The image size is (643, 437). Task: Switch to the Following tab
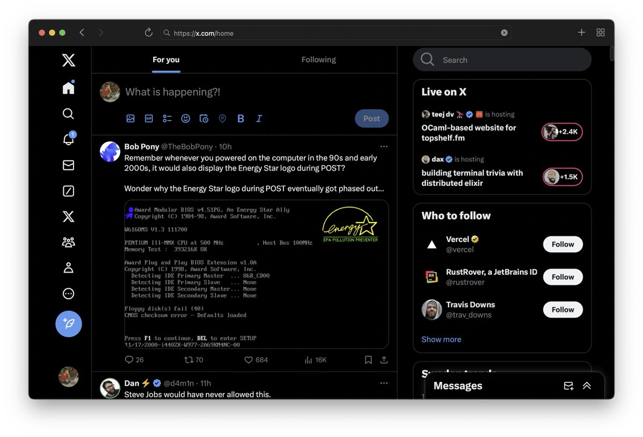319,59
